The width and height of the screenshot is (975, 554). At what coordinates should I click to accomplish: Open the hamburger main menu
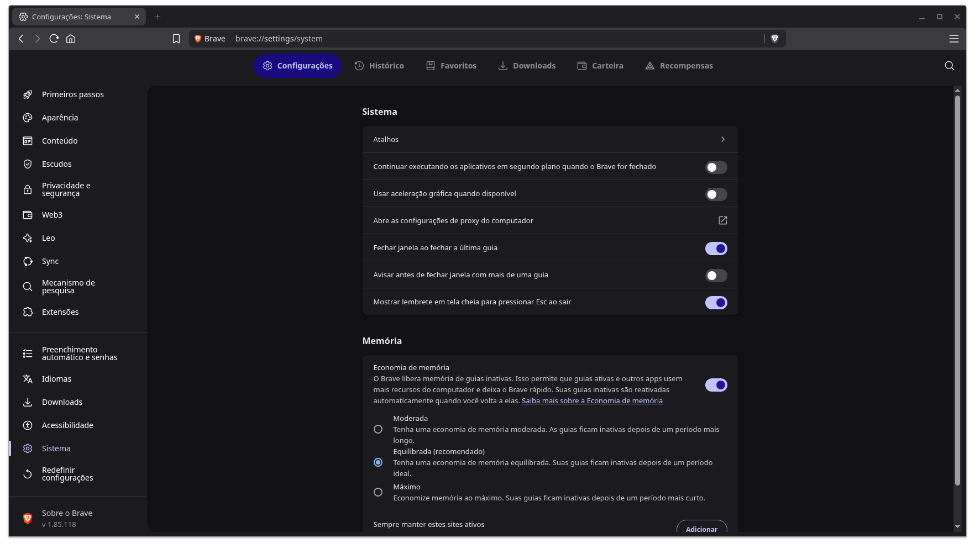pyautogui.click(x=953, y=39)
